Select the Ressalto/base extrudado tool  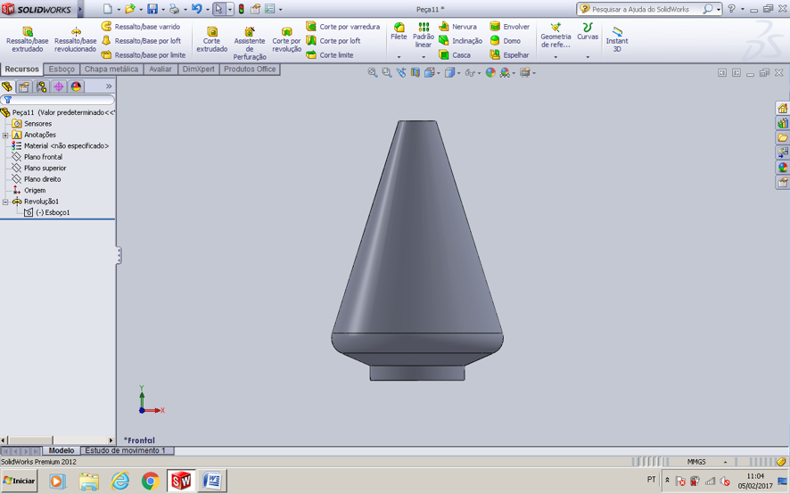[28, 39]
